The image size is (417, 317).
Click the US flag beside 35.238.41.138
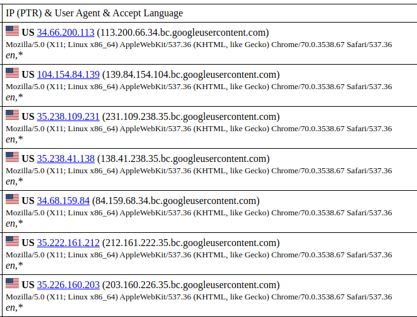12,157
